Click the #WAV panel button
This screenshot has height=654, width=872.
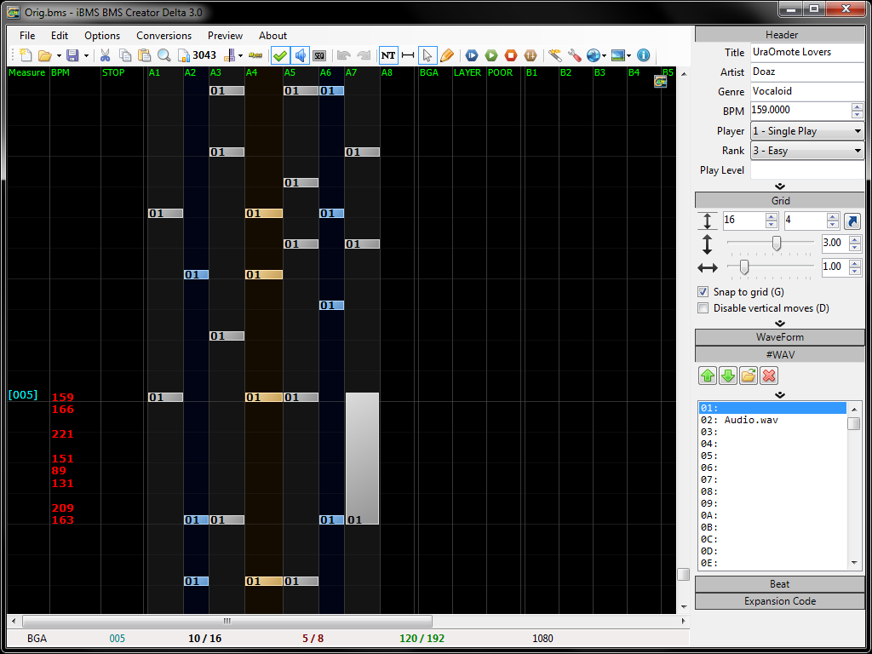(780, 354)
